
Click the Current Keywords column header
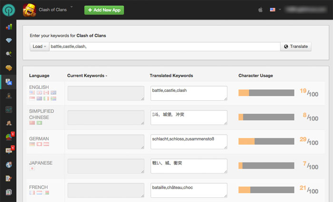[x=87, y=76]
